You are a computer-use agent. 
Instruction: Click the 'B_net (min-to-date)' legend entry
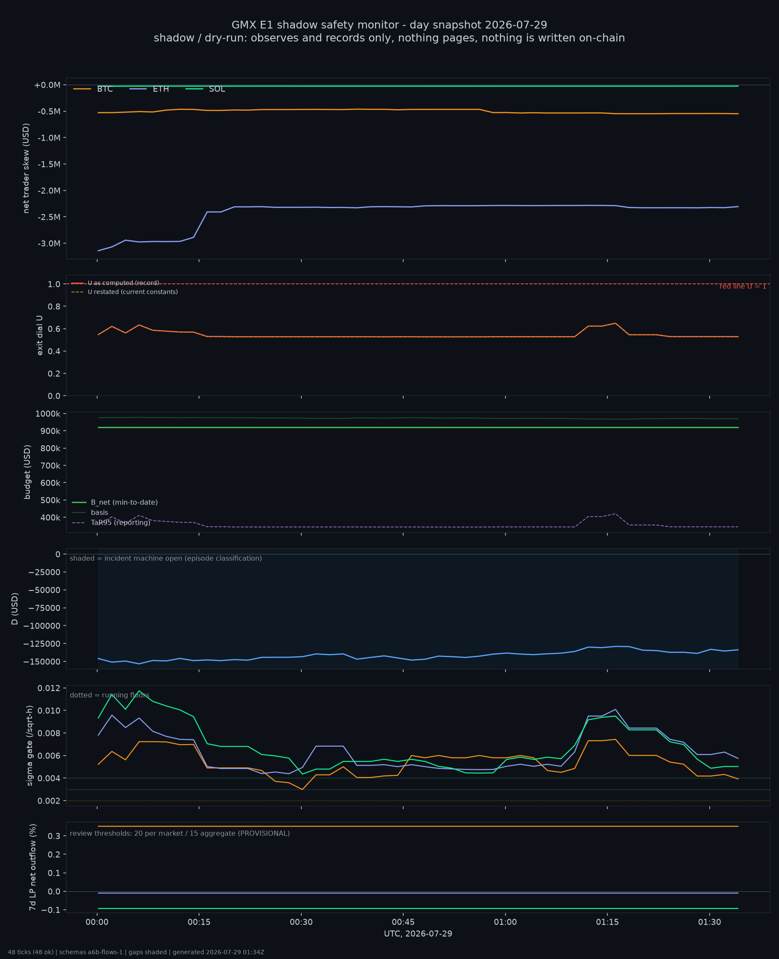(115, 503)
